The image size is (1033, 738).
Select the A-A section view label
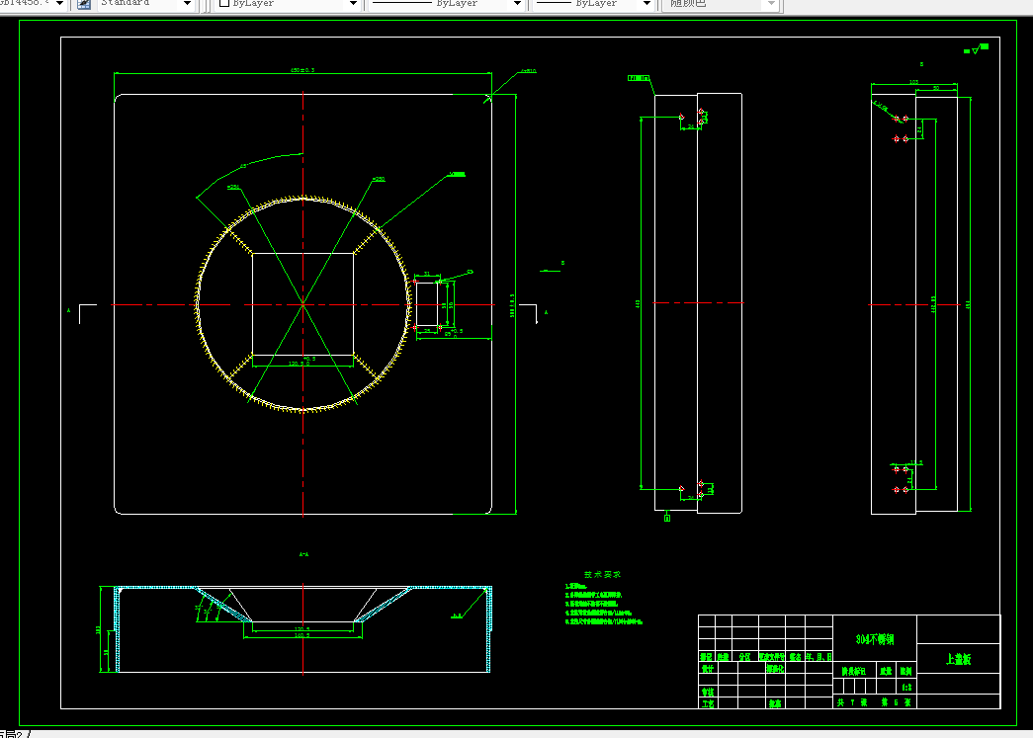pos(303,554)
